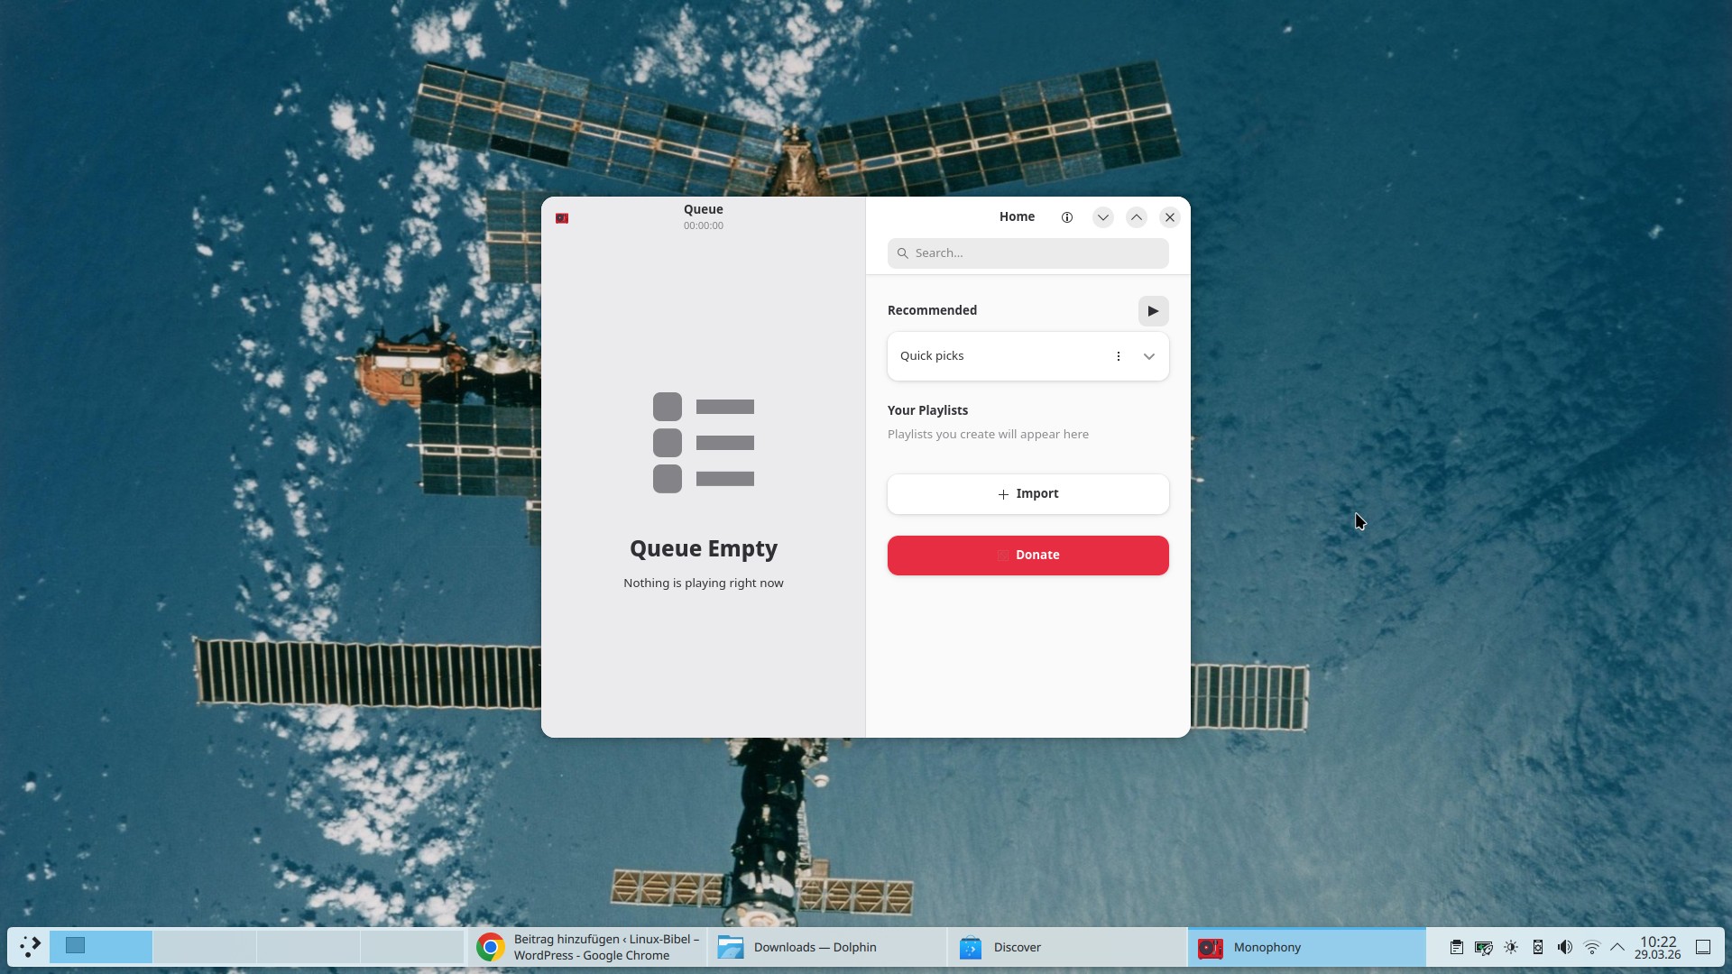Switch to the second virtual desktop
Image resolution: width=1732 pixels, height=974 pixels.
click(205, 947)
